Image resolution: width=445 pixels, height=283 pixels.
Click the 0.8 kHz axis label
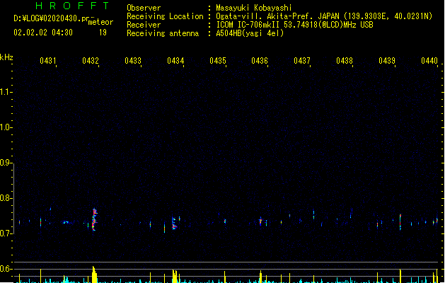(x=5, y=198)
